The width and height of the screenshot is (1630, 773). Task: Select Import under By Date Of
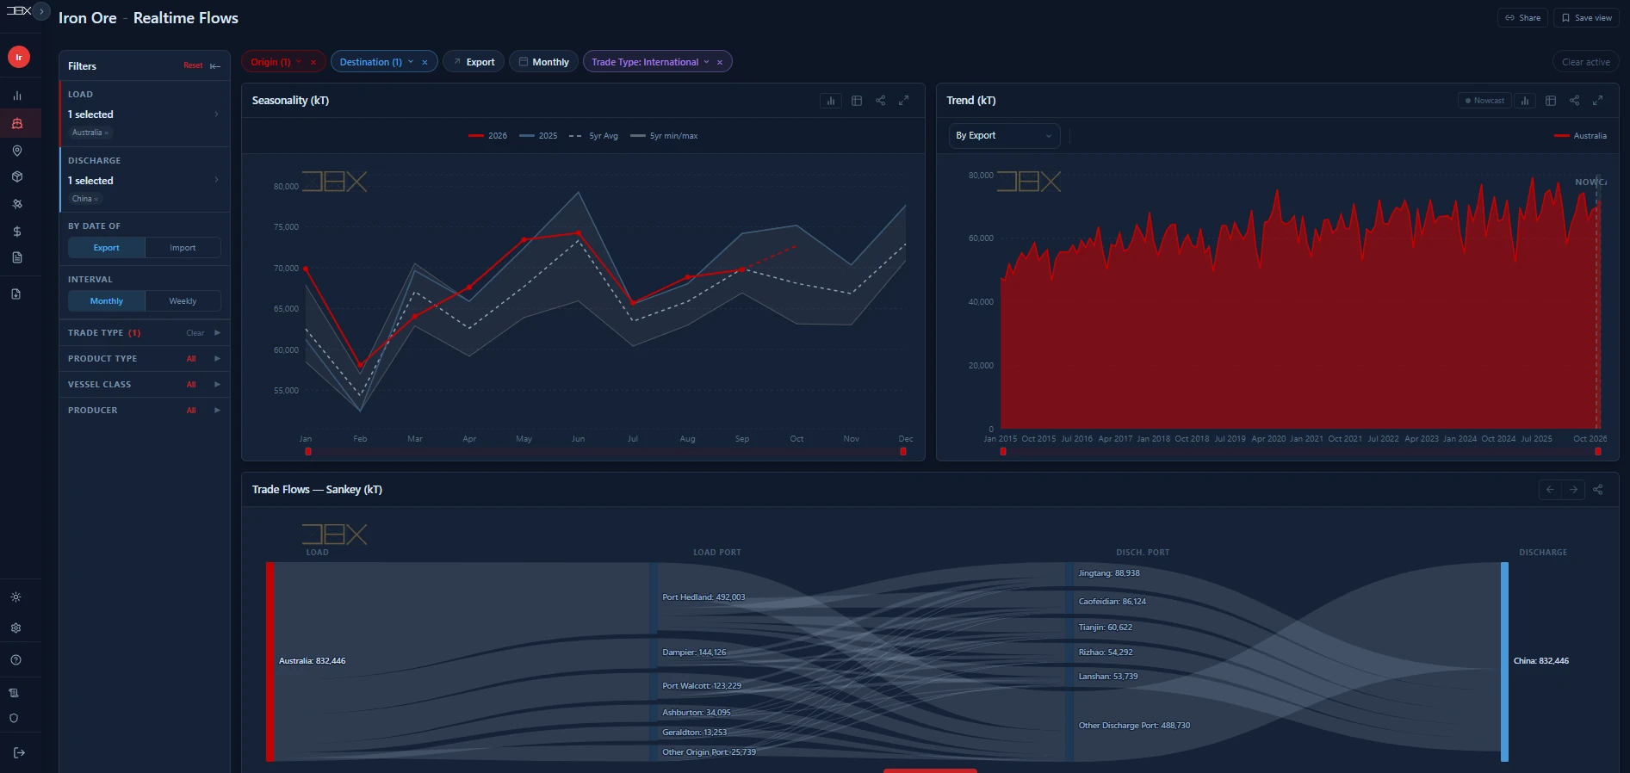(183, 248)
